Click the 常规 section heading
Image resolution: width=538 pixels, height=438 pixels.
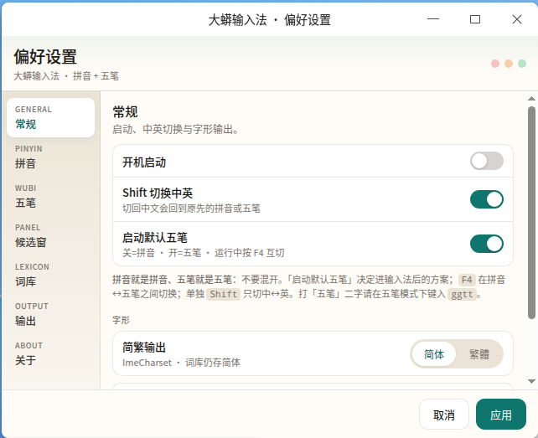click(125, 112)
